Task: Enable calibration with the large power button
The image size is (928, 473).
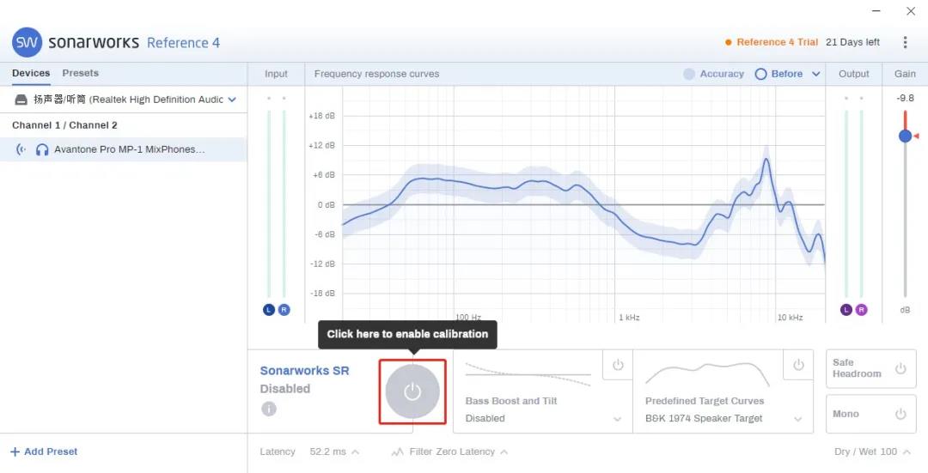Action: pos(412,391)
